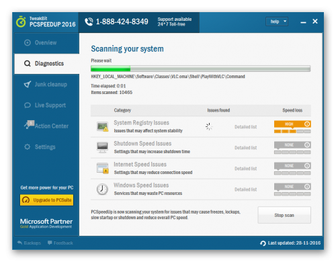This screenshot has width=336, height=262.
Task: Click the Upgrade to PCSuite button
Action: pos(46,200)
